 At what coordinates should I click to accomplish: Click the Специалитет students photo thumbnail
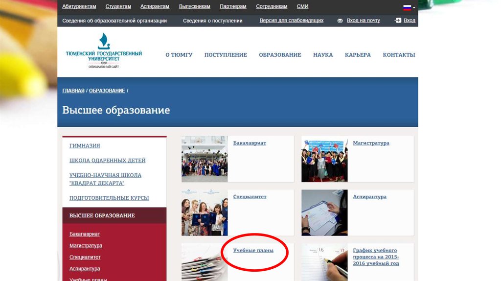tap(204, 212)
